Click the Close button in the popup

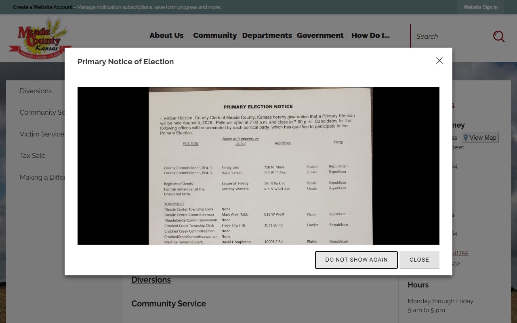tap(419, 260)
